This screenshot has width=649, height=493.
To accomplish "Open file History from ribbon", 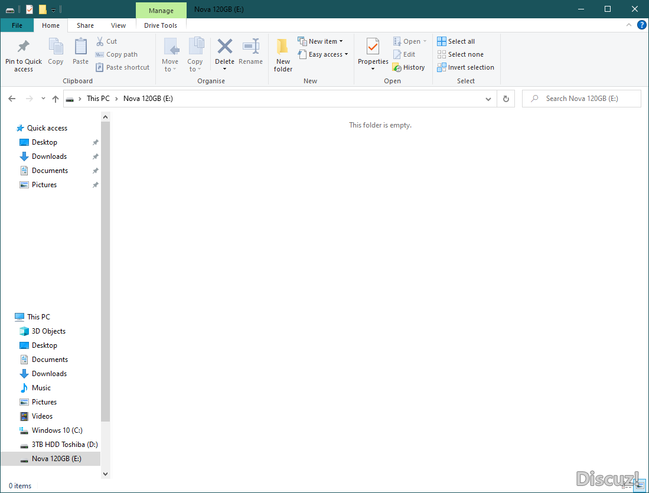I will coord(409,67).
